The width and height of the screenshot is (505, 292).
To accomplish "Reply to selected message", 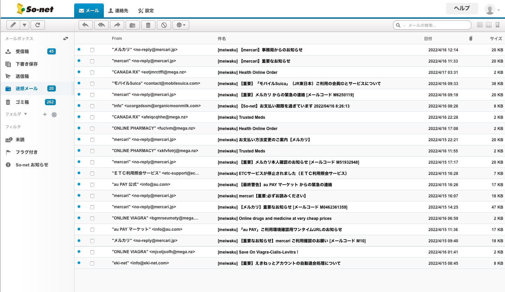I will pyautogui.click(x=86, y=25).
